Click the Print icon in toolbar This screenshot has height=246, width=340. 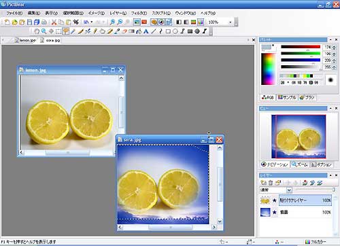tap(44, 22)
